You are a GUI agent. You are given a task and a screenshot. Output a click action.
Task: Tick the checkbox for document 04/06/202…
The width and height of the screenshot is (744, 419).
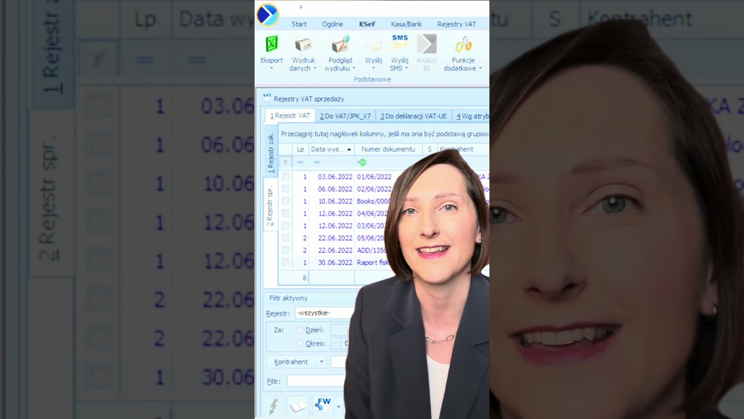285,213
